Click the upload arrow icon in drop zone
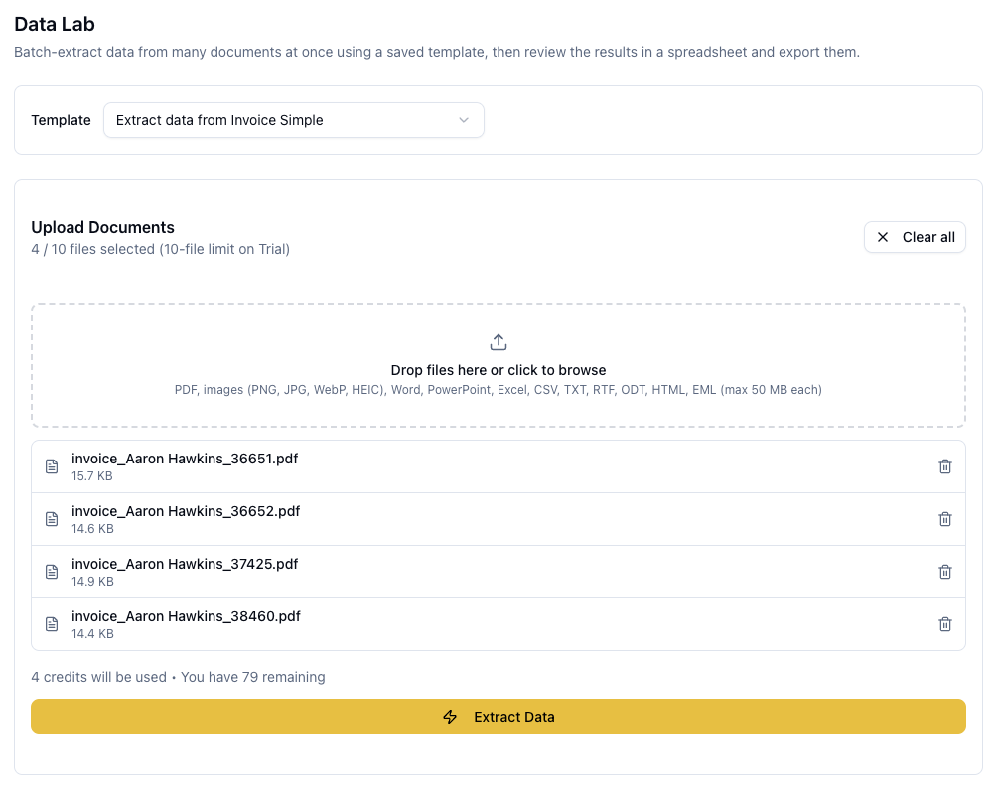The width and height of the screenshot is (998, 791). pyautogui.click(x=499, y=342)
